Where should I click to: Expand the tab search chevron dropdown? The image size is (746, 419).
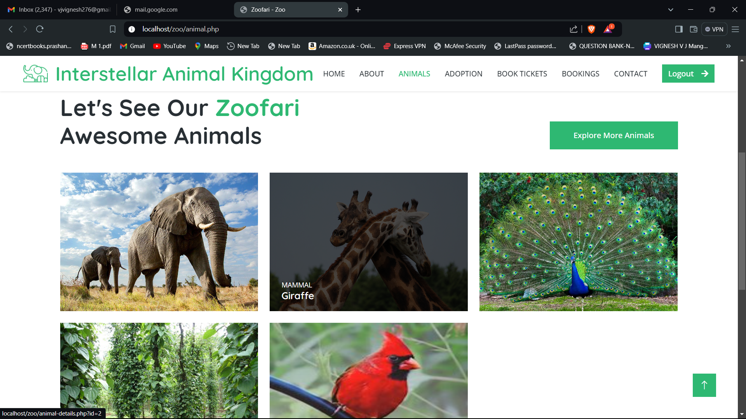pos(671,10)
